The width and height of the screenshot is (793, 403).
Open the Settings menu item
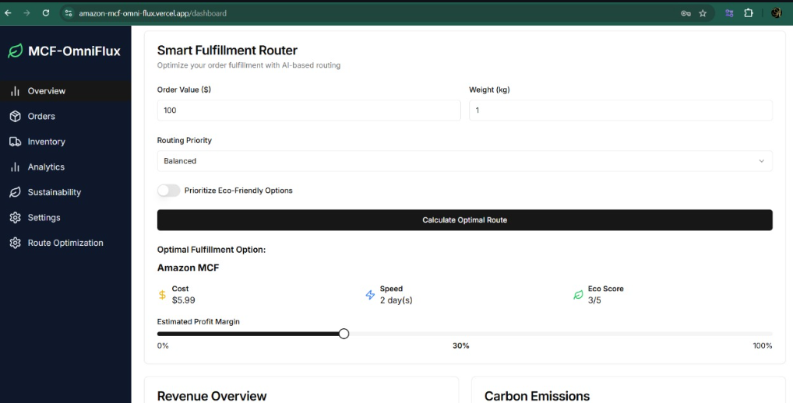click(65, 218)
